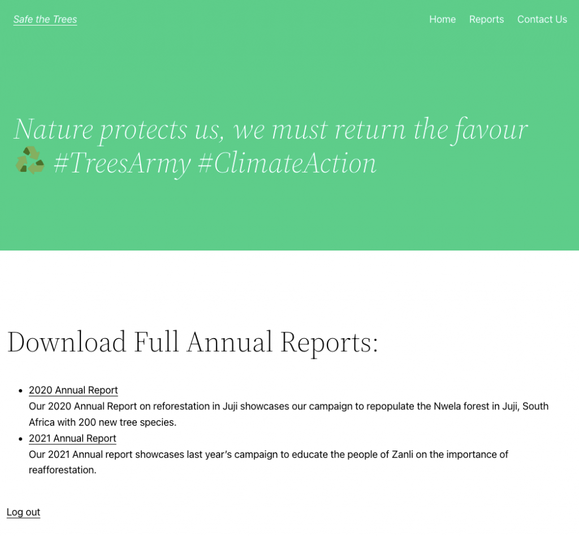Open the Reports menu item
The height and width of the screenshot is (536, 579).
(486, 19)
